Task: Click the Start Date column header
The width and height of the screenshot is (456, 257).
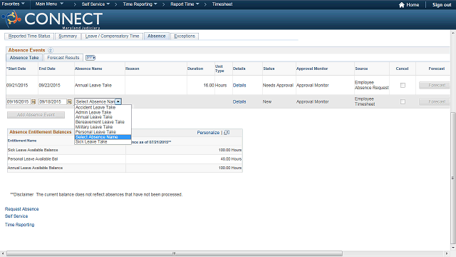Action: pyautogui.click(x=16, y=69)
